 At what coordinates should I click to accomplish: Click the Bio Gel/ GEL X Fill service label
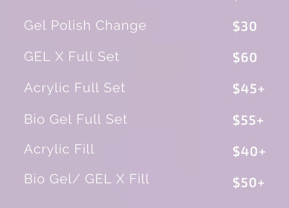click(x=86, y=179)
